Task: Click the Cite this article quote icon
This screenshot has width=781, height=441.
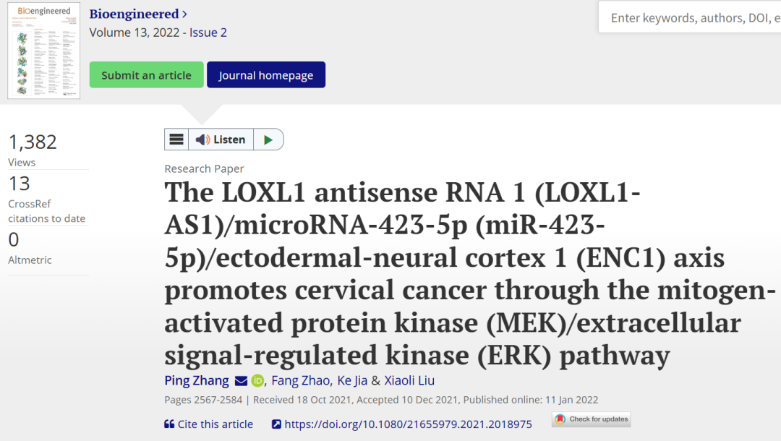Action: [x=169, y=424]
